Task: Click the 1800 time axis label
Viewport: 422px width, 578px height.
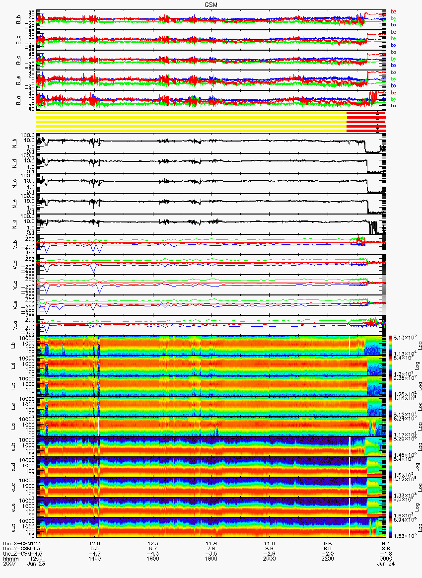Action: (211, 559)
